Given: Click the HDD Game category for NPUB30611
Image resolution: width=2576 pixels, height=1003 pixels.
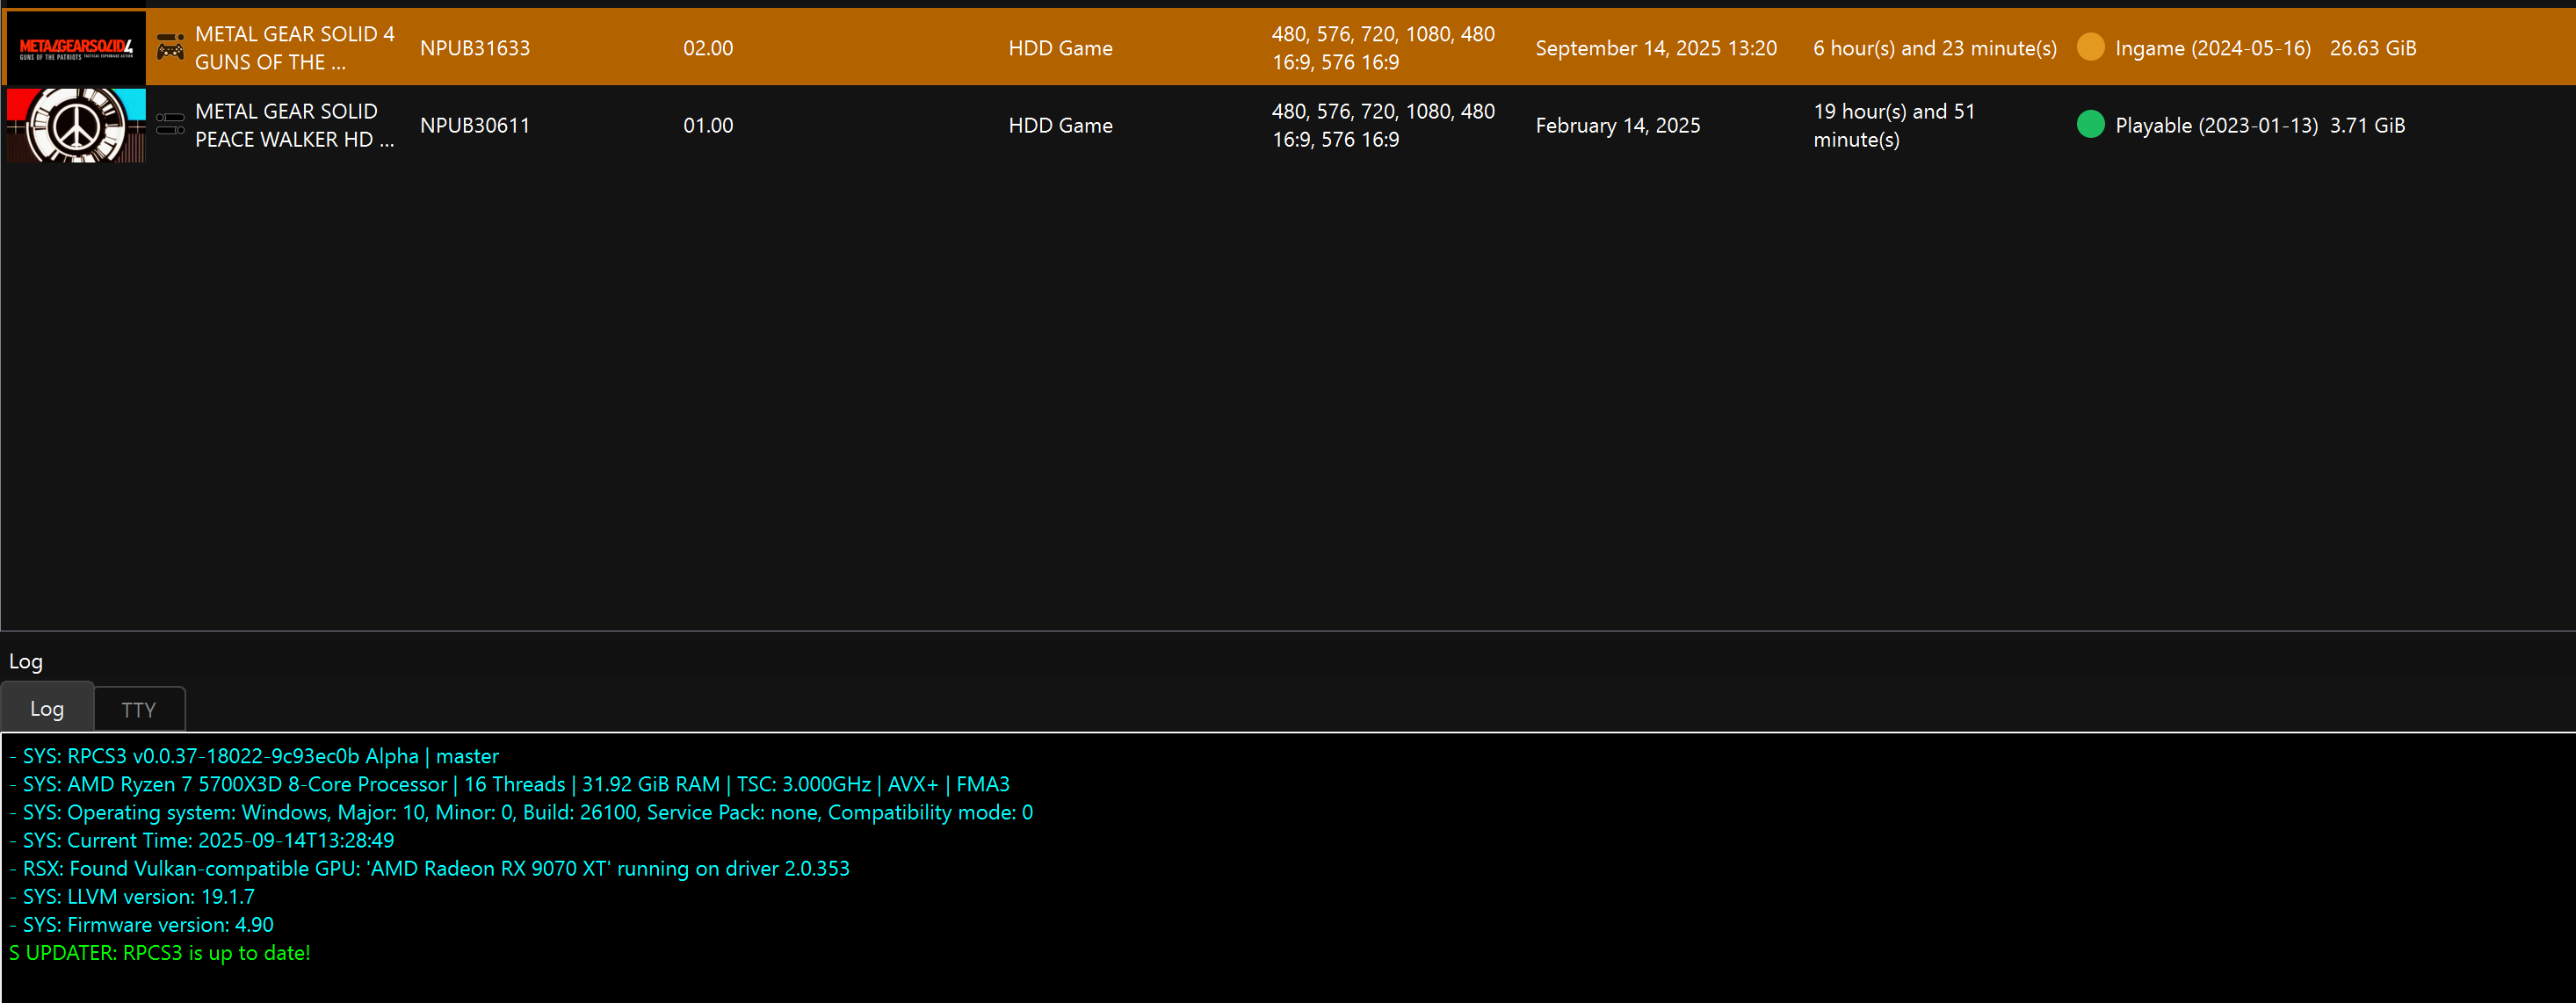Looking at the screenshot, I should (x=1060, y=125).
